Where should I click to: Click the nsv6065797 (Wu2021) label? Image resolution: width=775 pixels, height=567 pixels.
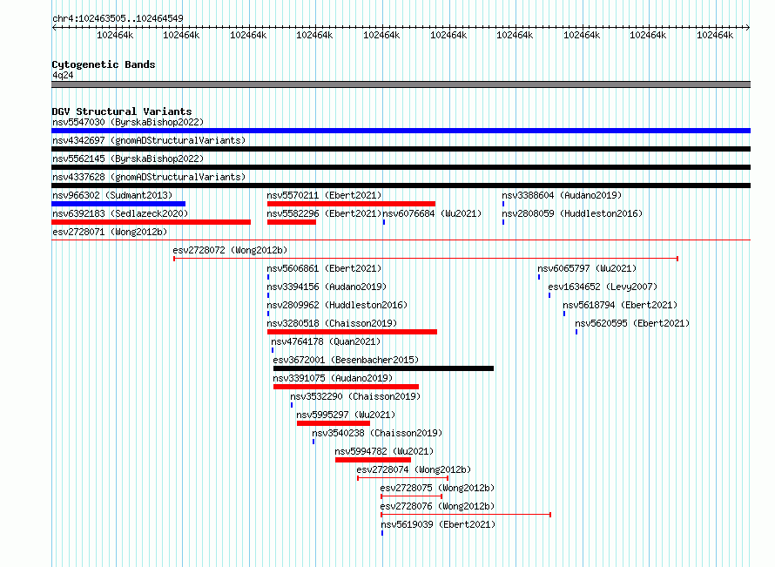587,268
